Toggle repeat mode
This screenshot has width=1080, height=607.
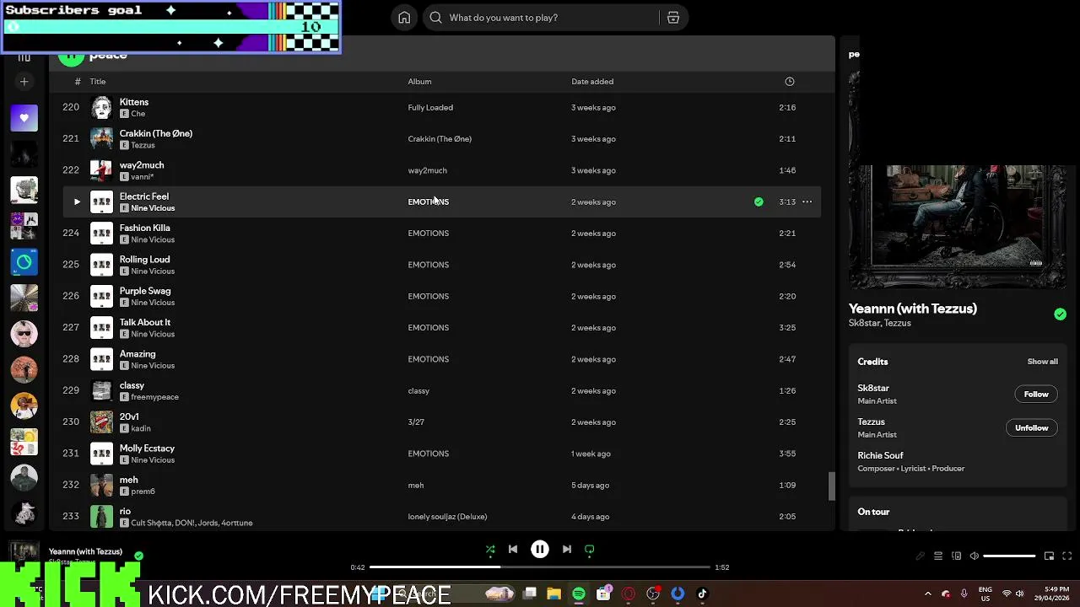[590, 550]
